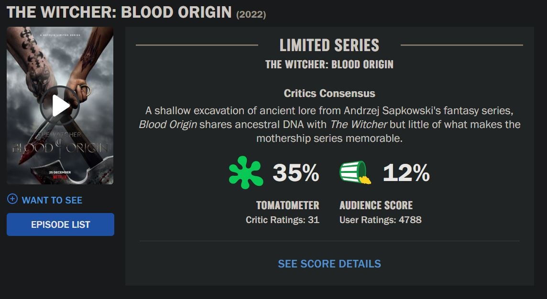Click the large page title heading
547x299 pixels.
pos(119,12)
